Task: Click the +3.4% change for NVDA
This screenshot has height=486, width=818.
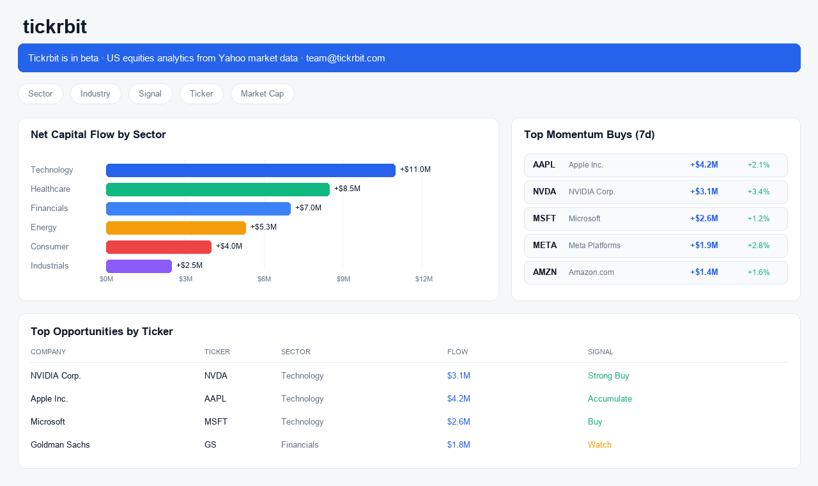Action: click(x=759, y=192)
